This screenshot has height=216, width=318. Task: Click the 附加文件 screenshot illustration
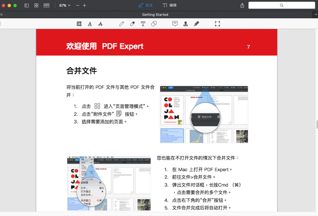click(x=204, y=115)
